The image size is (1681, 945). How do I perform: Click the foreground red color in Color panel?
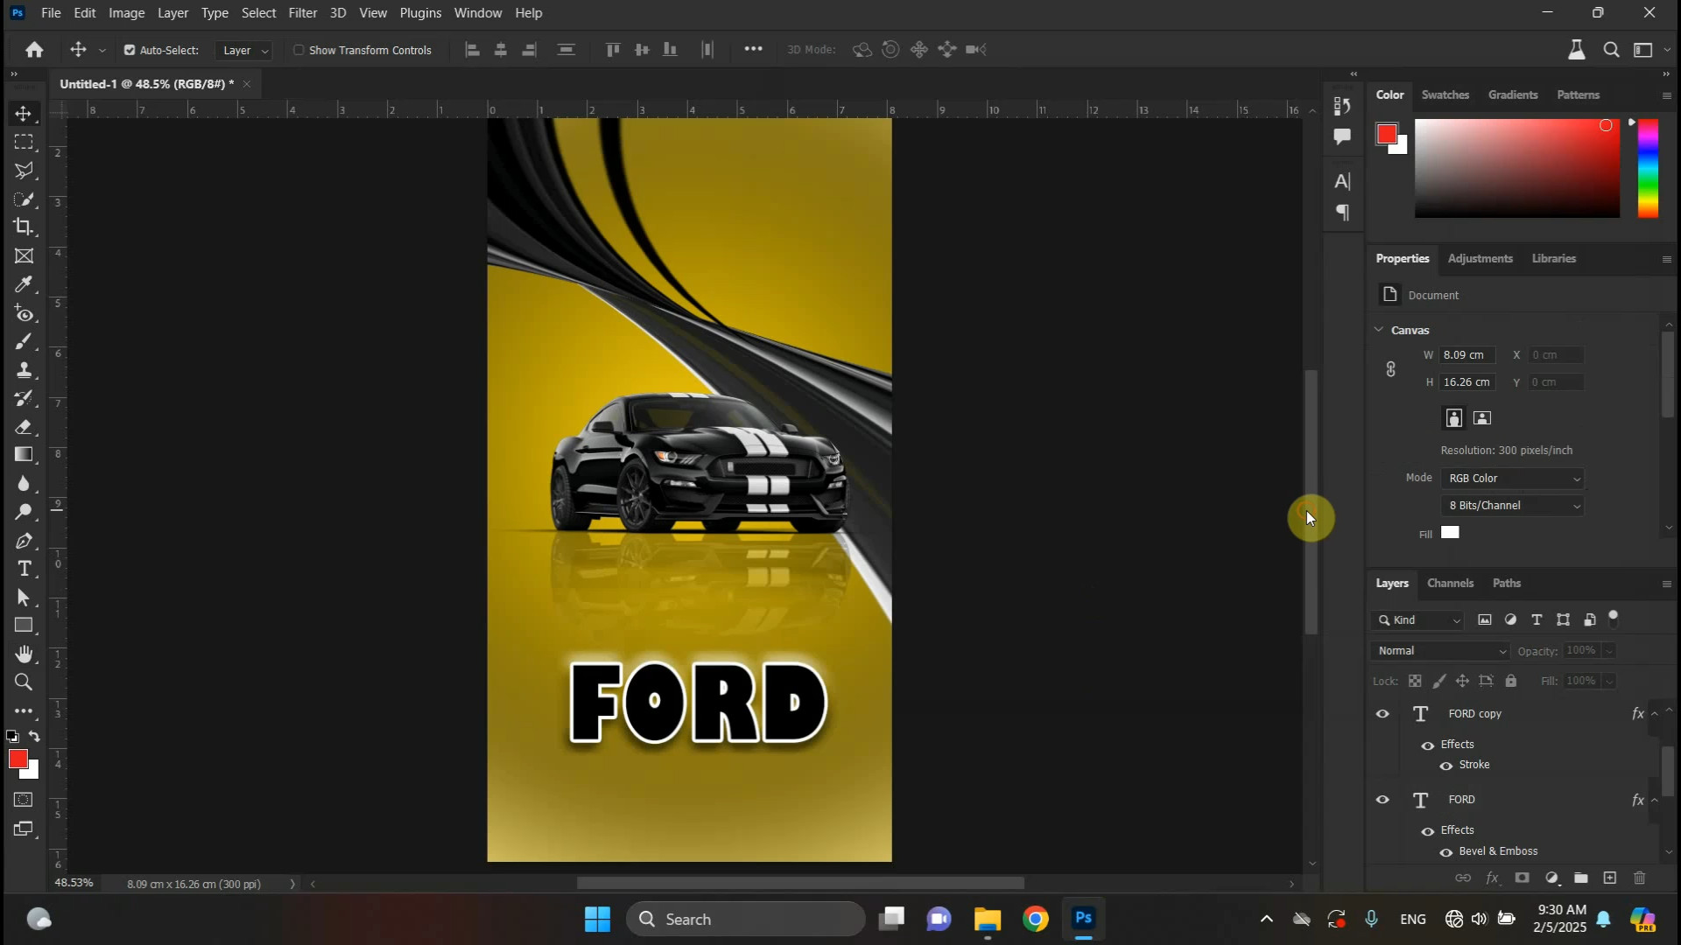pos(1387,134)
